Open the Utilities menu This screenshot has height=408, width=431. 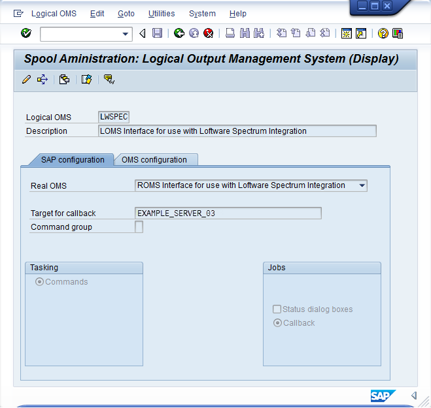162,14
